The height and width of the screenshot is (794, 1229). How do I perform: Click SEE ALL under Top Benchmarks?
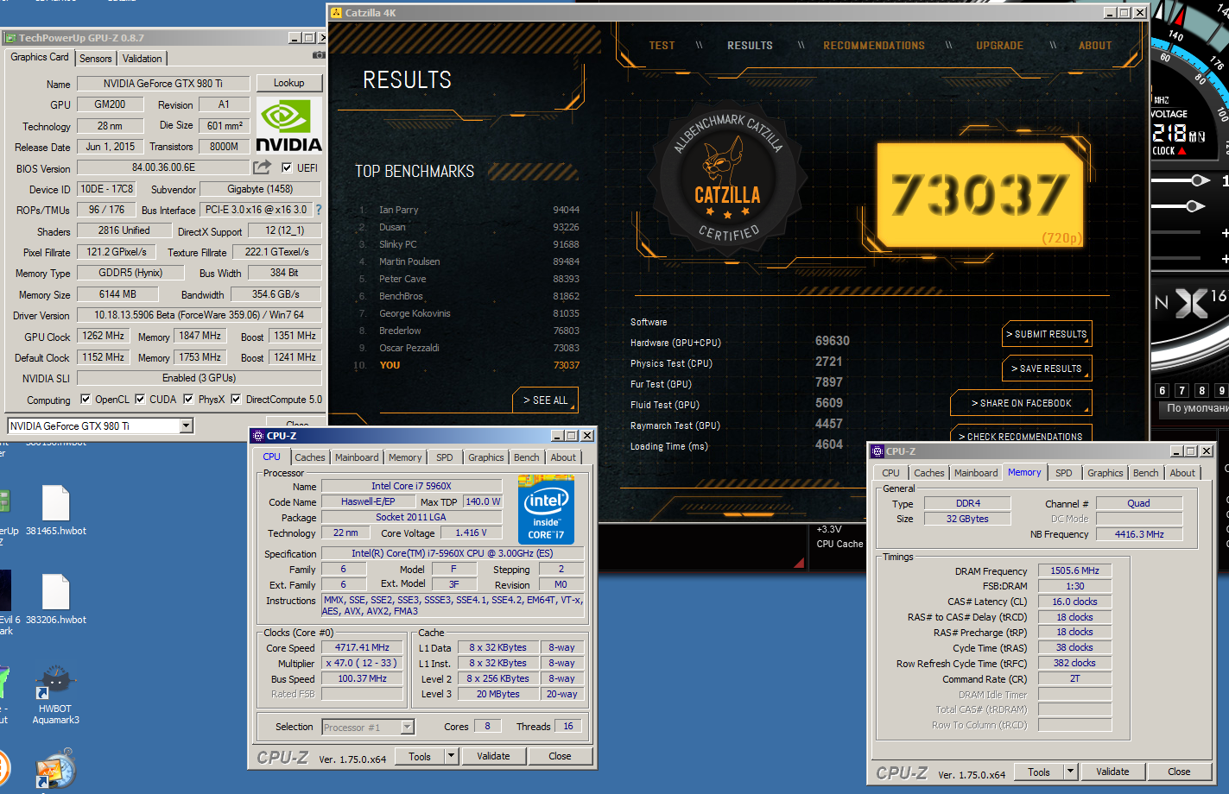click(546, 400)
